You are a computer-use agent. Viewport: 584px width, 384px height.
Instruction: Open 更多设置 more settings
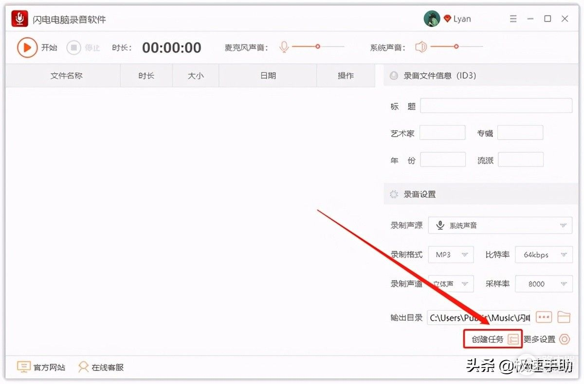click(546, 339)
